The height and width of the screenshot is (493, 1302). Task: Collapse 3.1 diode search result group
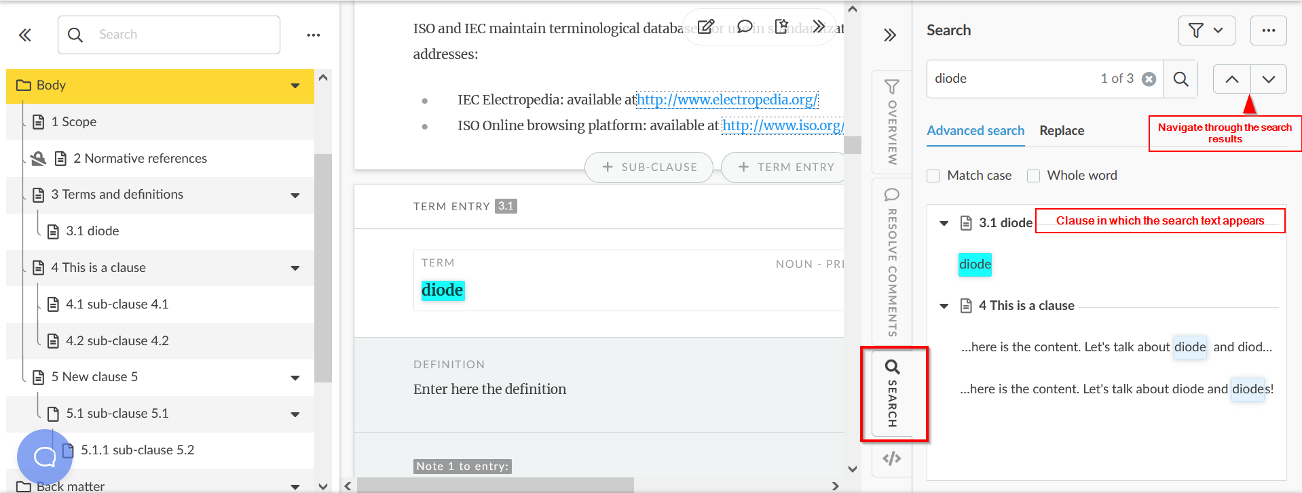coord(944,223)
